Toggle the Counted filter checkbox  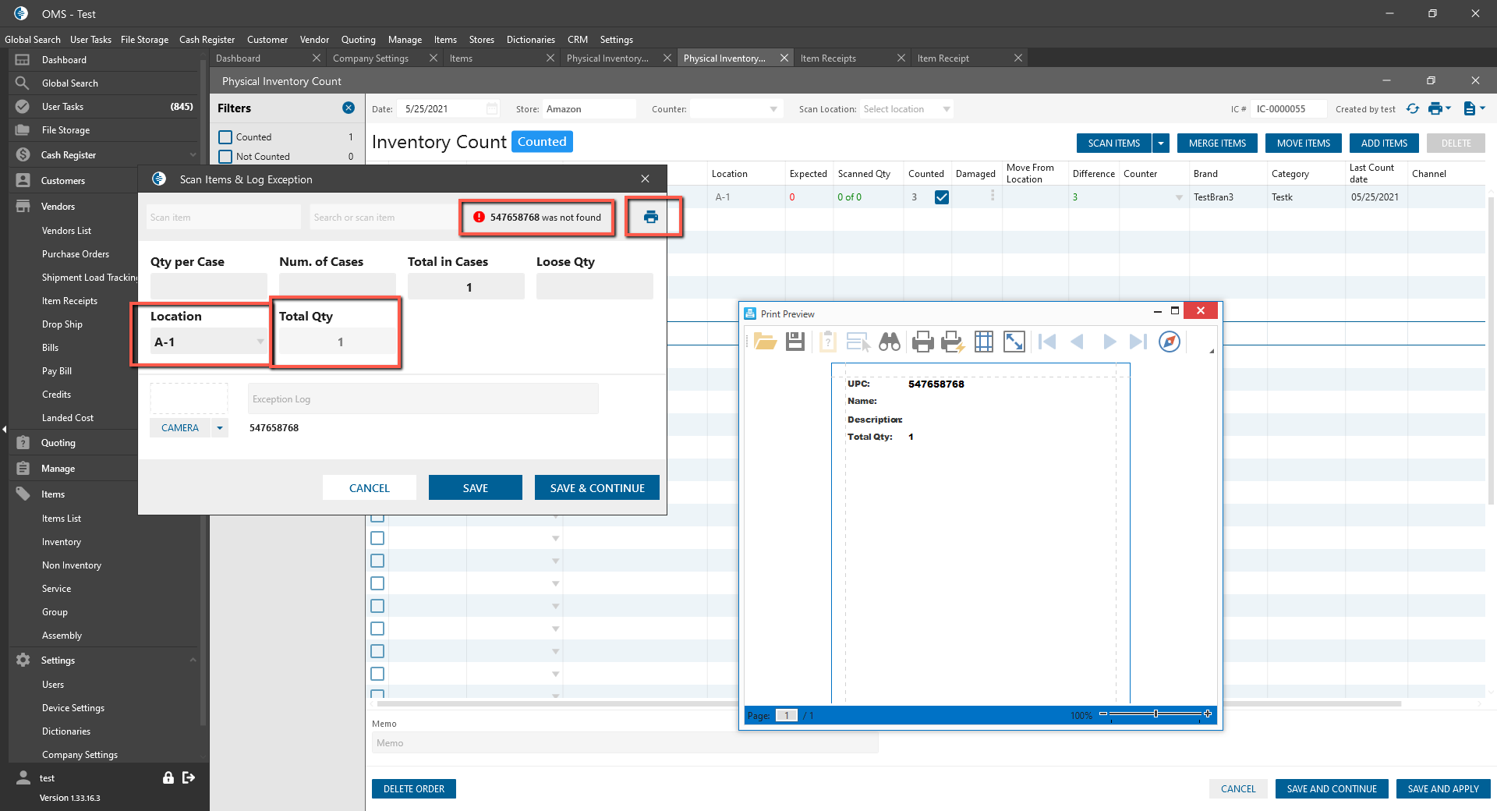point(225,137)
